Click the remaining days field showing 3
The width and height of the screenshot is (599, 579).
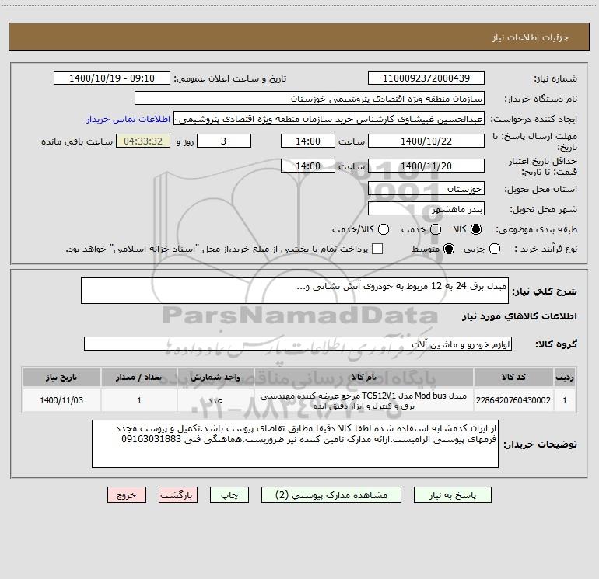click(x=224, y=141)
